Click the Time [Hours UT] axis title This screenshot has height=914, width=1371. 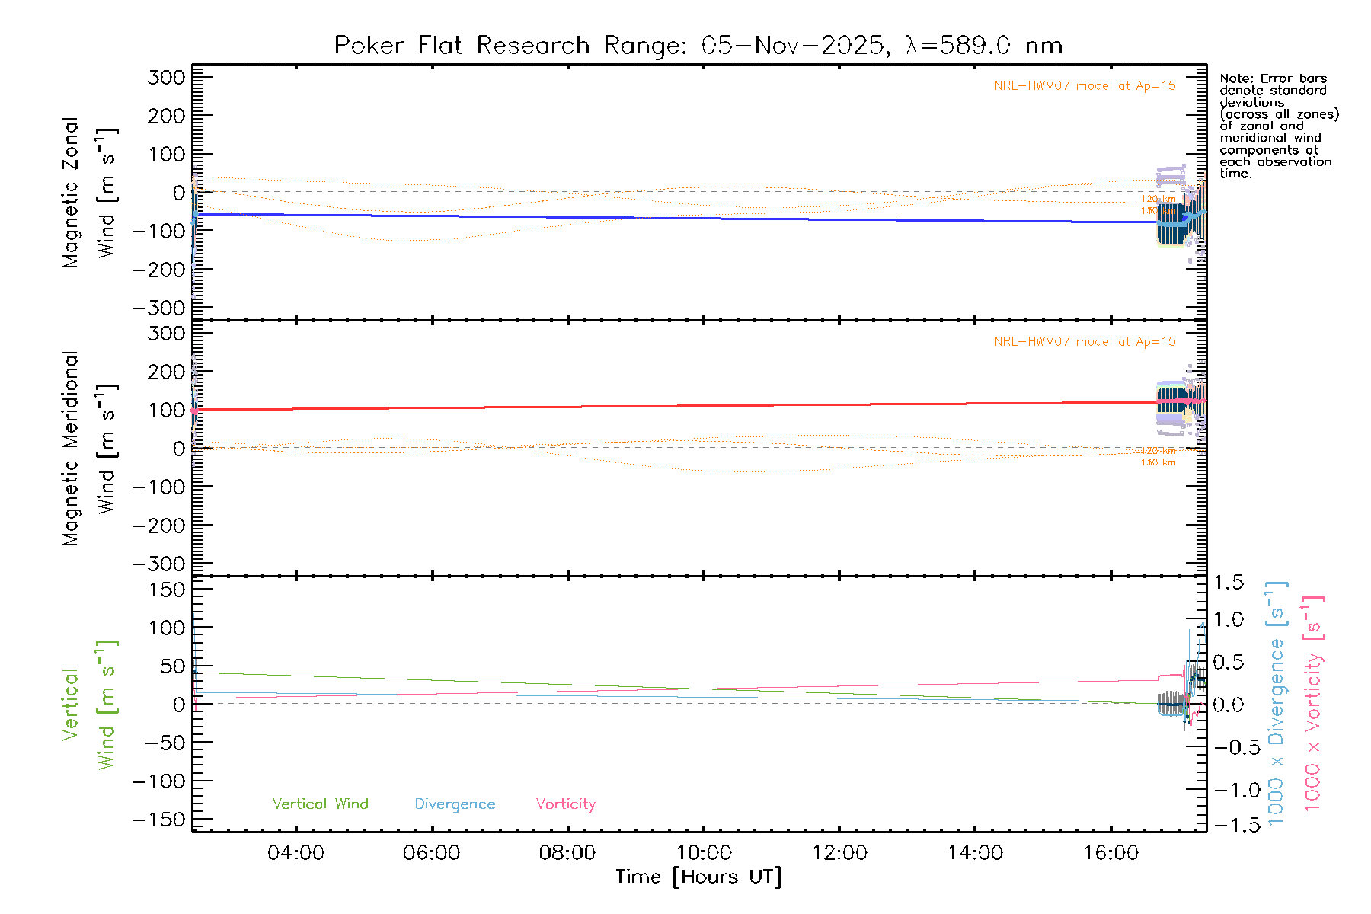click(x=698, y=877)
